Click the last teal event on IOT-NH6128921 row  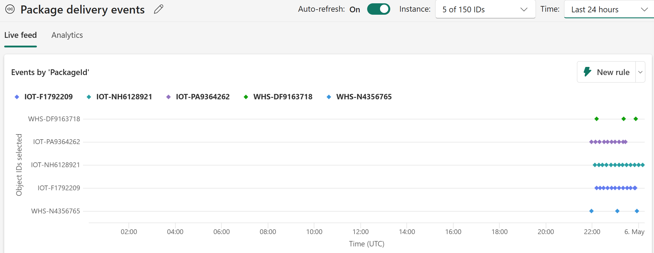click(642, 165)
